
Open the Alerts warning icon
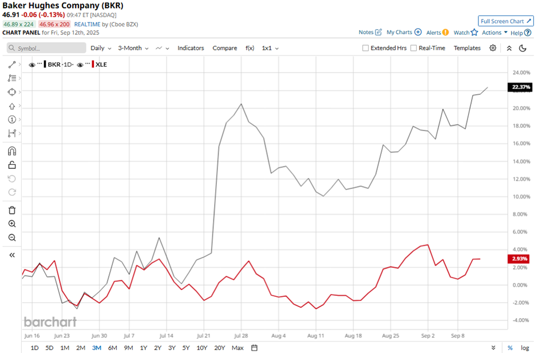(x=445, y=32)
